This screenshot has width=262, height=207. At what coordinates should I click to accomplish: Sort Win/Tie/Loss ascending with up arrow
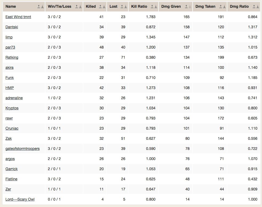[77, 6]
